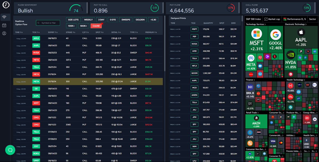The image size is (319, 162).
Task: Sort the option flow table by TYPE
Action: (134, 32)
